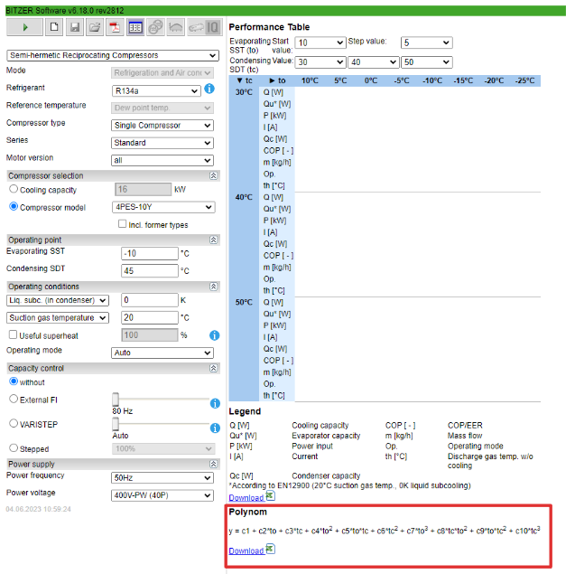Click the 50°C condensing row label
The image size is (575, 574).
click(244, 302)
